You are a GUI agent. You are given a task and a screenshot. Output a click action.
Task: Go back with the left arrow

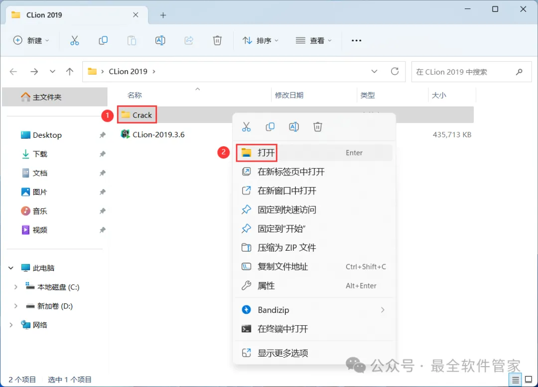pos(13,72)
